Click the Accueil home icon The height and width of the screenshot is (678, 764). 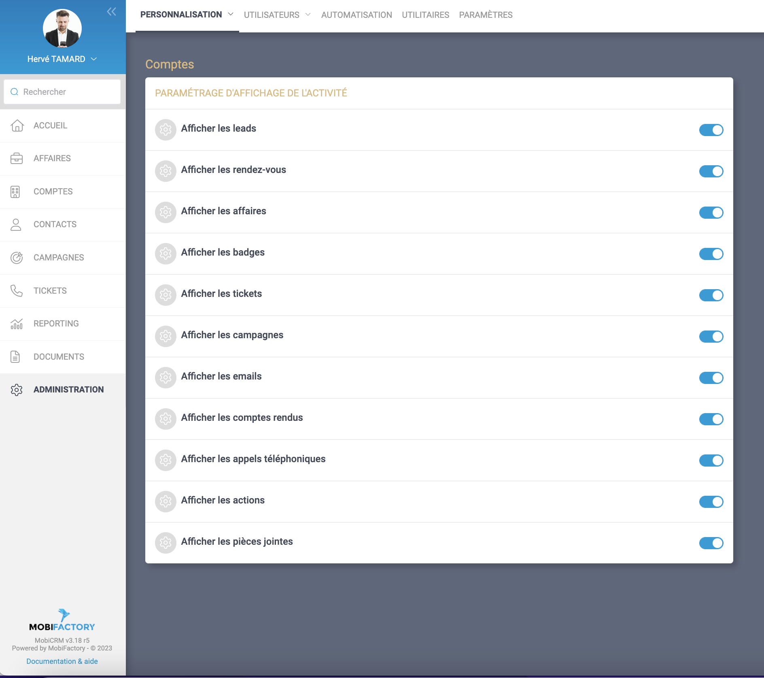click(17, 126)
